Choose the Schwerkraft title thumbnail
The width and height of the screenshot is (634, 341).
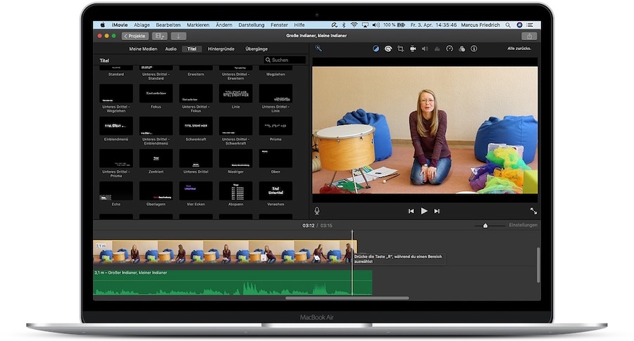(196, 127)
